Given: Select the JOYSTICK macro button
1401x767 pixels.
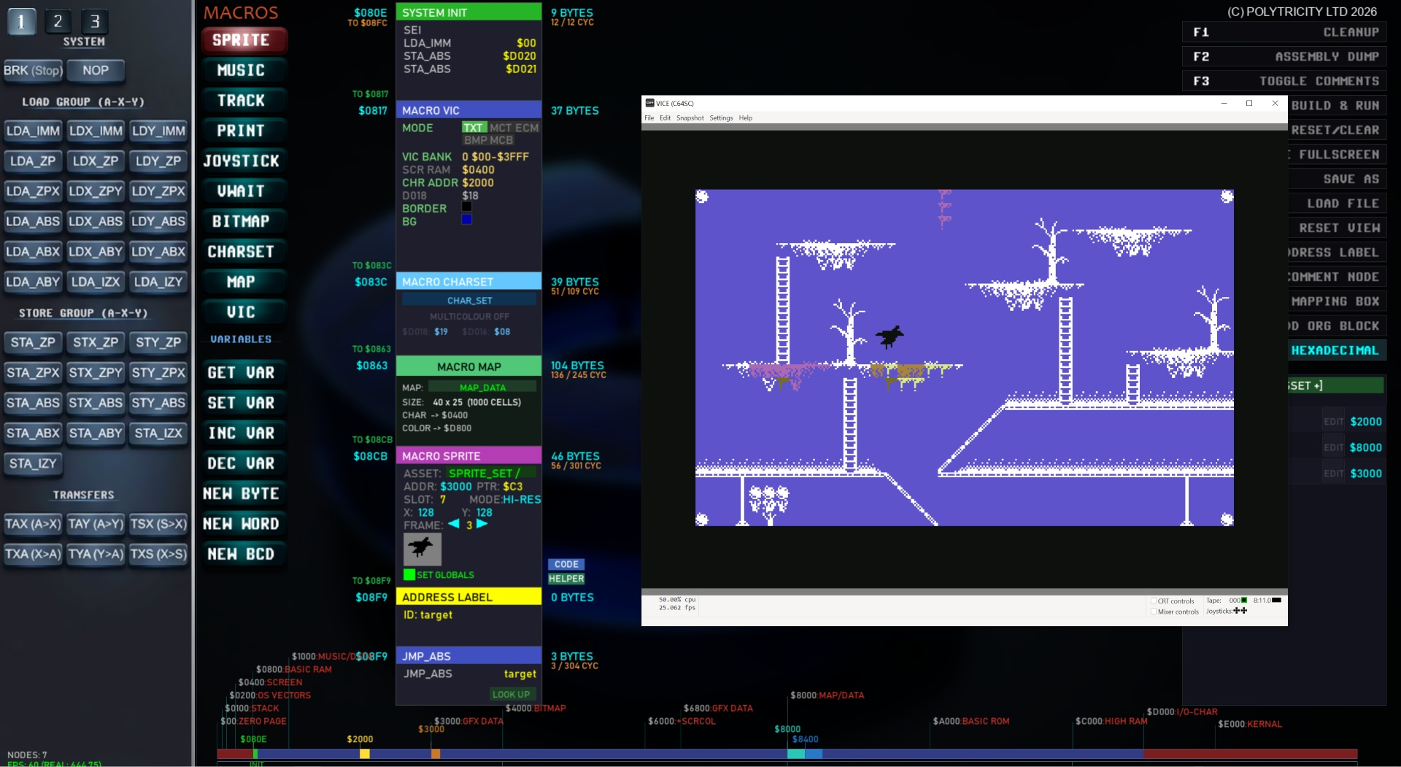Looking at the screenshot, I should coord(242,161).
